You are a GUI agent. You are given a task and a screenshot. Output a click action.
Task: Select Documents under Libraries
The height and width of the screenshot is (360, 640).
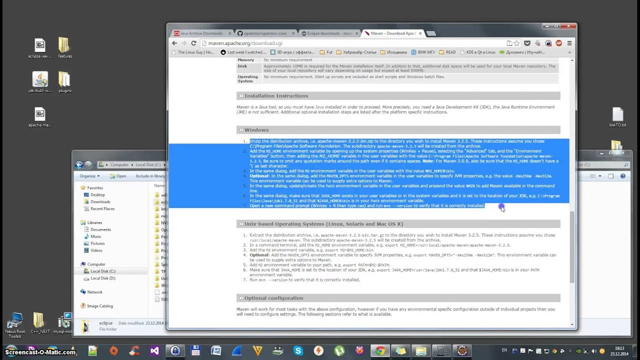(x=100, y=229)
